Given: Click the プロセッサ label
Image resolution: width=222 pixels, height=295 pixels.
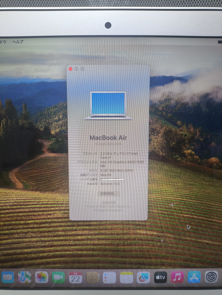Looking at the screenshot, I should (x=90, y=154).
